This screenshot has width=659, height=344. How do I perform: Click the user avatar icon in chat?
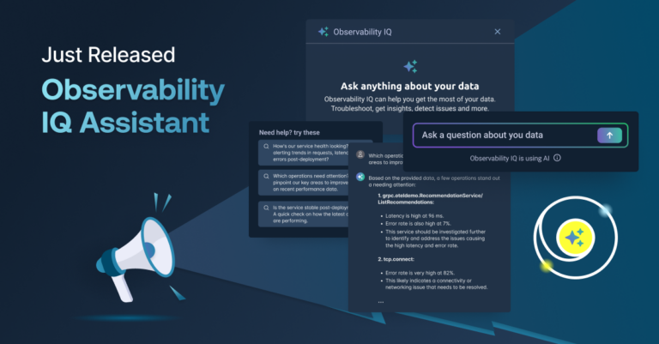360,156
